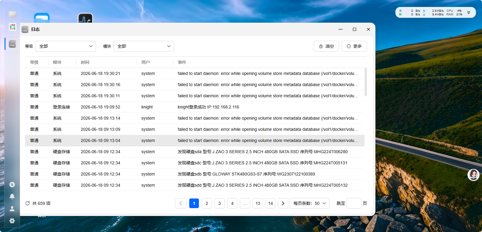The height and width of the screenshot is (232, 482).
Task: Select the Log app icon in sidebar
Action: pos(12,44)
